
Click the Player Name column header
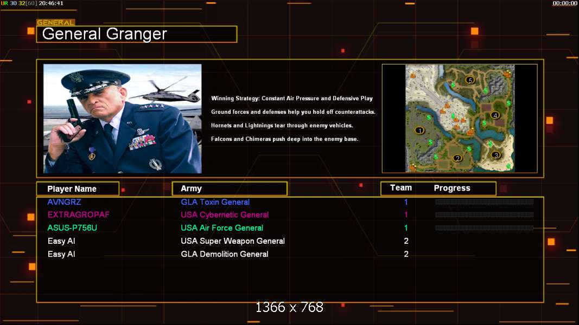click(x=78, y=188)
